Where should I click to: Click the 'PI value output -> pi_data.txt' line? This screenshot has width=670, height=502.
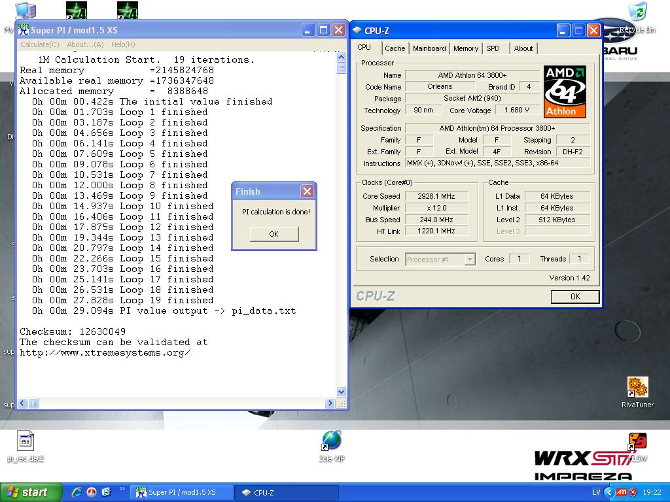[x=164, y=310]
